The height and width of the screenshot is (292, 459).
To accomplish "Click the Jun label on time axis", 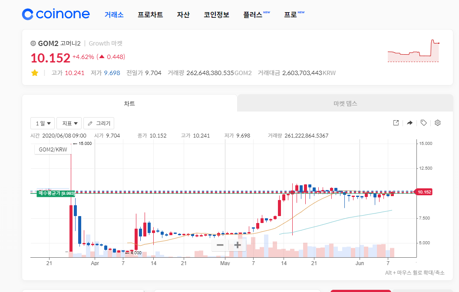I will click(x=360, y=263).
